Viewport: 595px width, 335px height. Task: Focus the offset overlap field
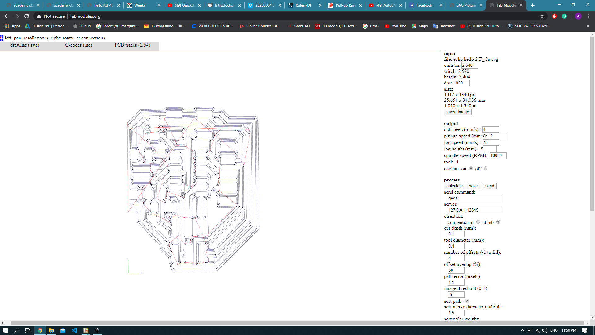pyautogui.click(x=456, y=270)
